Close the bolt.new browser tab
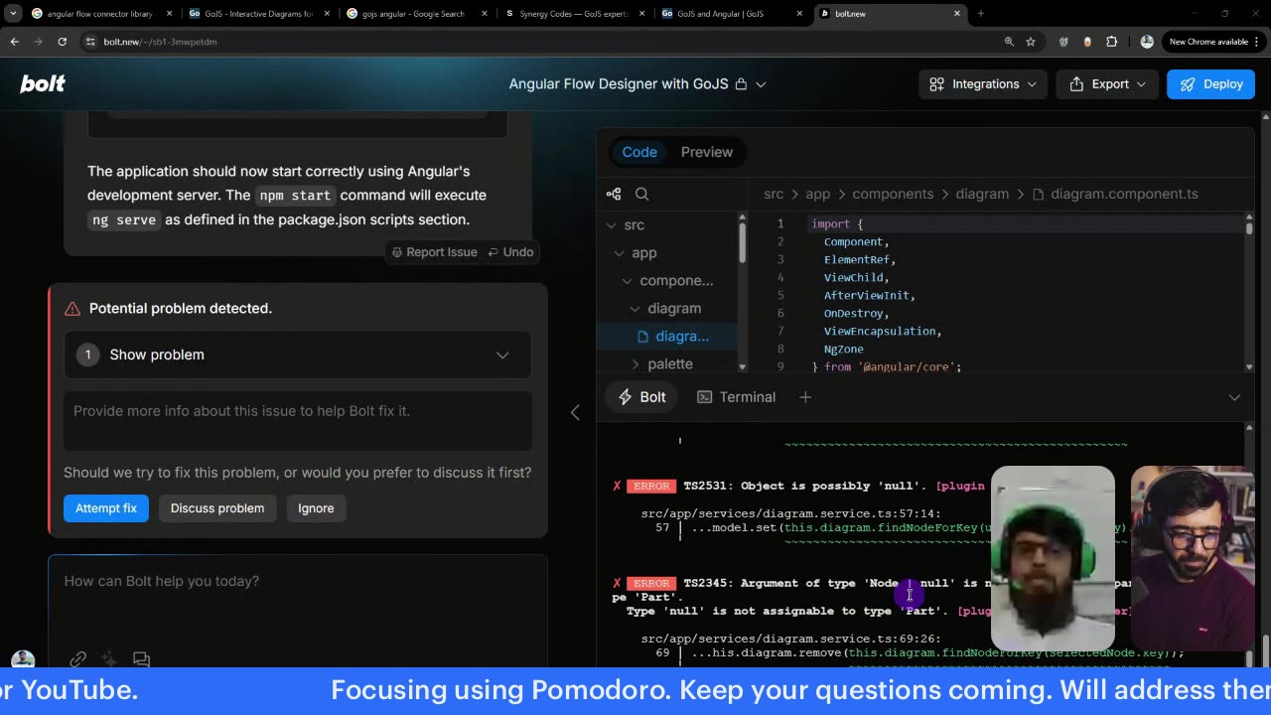 pyautogui.click(x=957, y=14)
